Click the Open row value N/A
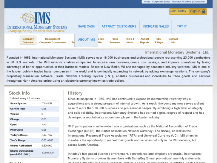Viewport: 217px width, 163px height. 44,125
